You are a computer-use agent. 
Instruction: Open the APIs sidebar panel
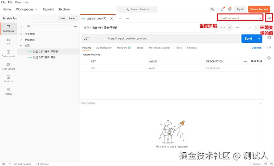tap(8, 41)
